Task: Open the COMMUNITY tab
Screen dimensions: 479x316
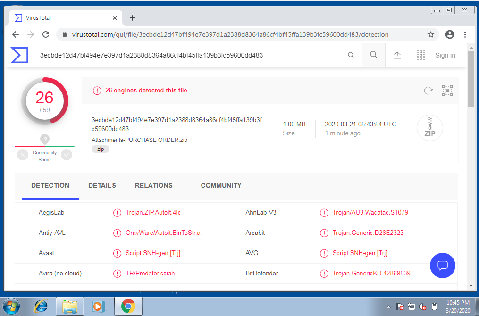Action: pyautogui.click(x=221, y=186)
